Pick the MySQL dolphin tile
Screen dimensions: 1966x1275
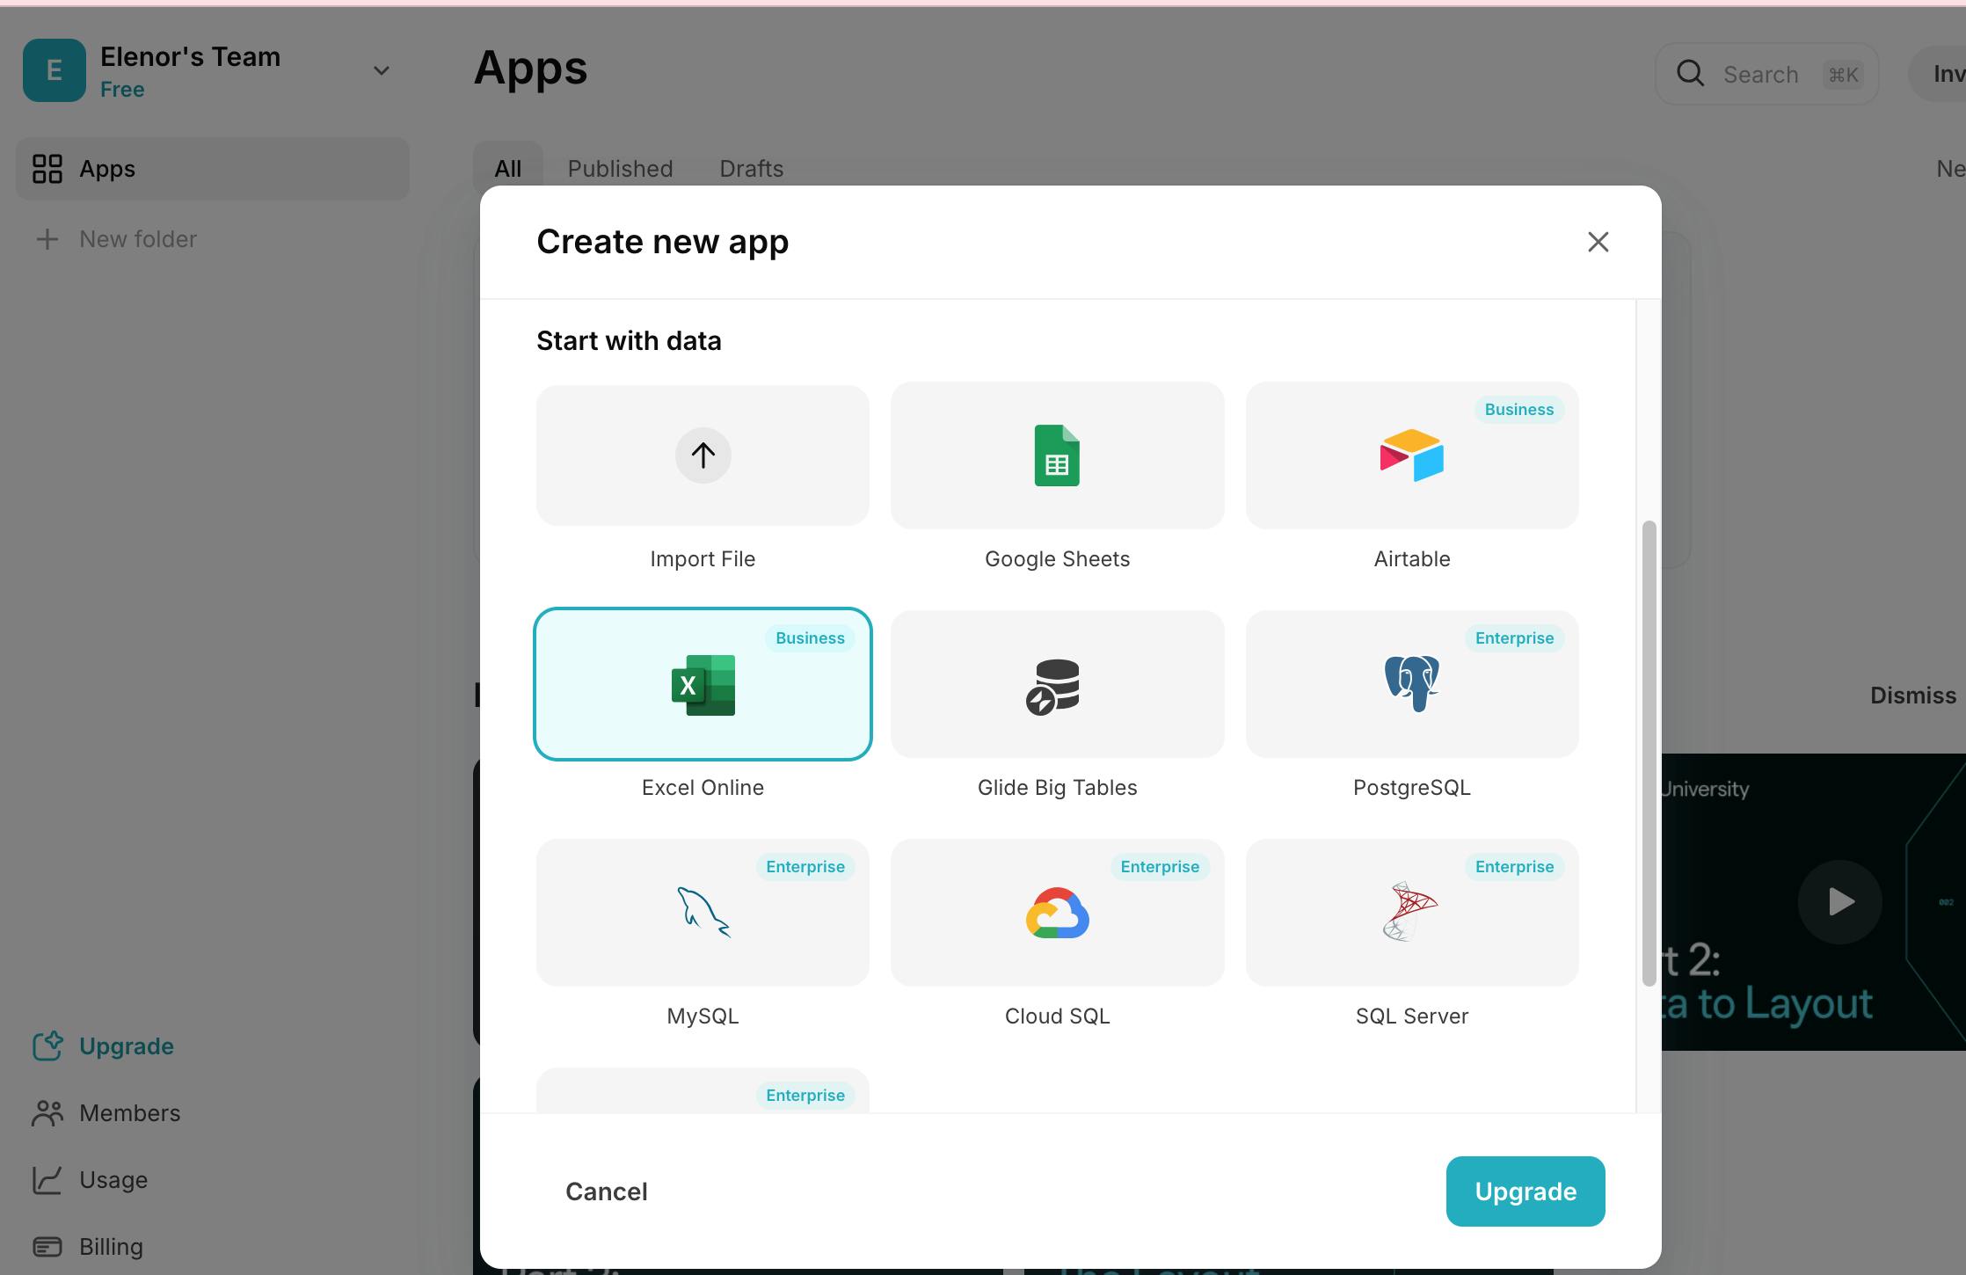point(703,913)
